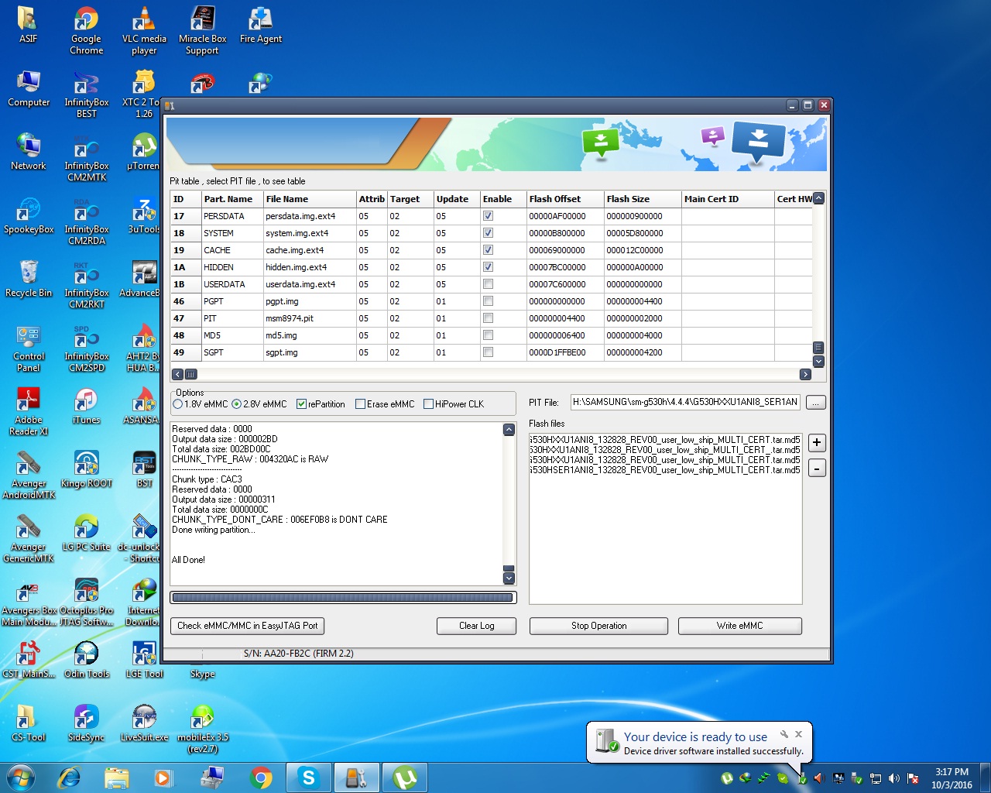Open InfinityBox CM2RKT shortcut
This screenshot has height=793, width=991.
[x=86, y=285]
